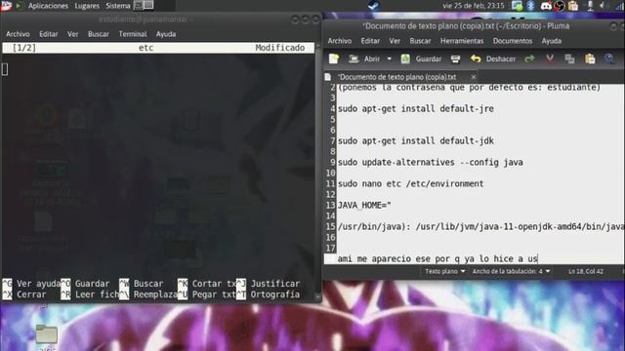
Task: Click the search magnifier icon in Pluma
Action: point(609,58)
